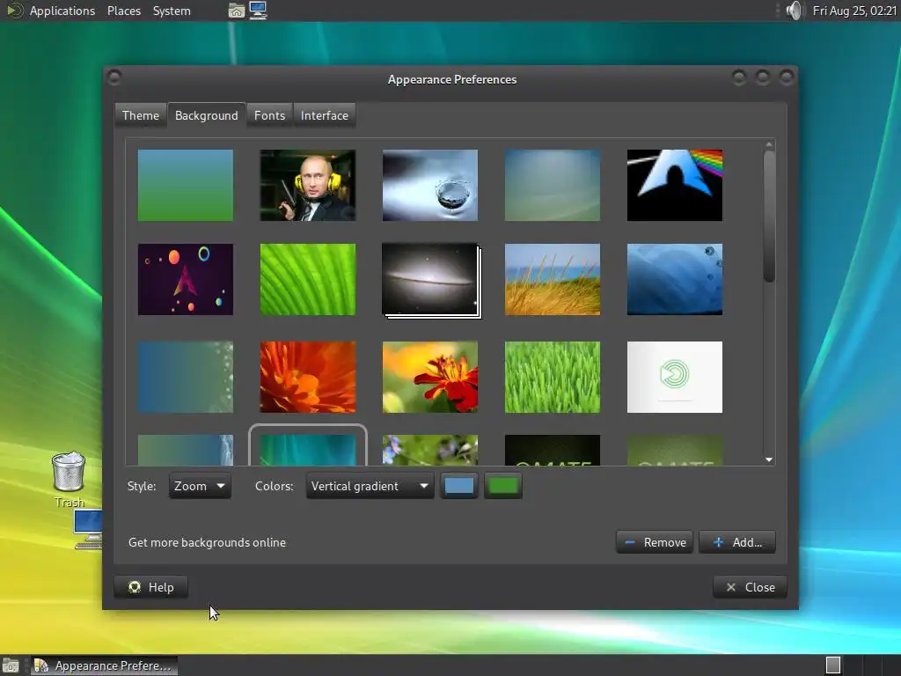
Task: Click the Remove button
Action: pos(655,542)
